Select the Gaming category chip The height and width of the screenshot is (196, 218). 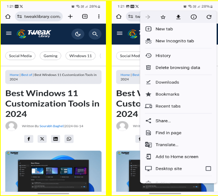tap(50, 56)
